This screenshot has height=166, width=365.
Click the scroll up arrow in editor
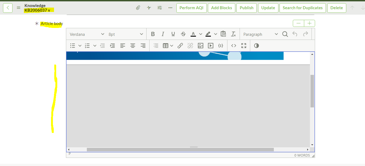pyautogui.click(x=312, y=54)
